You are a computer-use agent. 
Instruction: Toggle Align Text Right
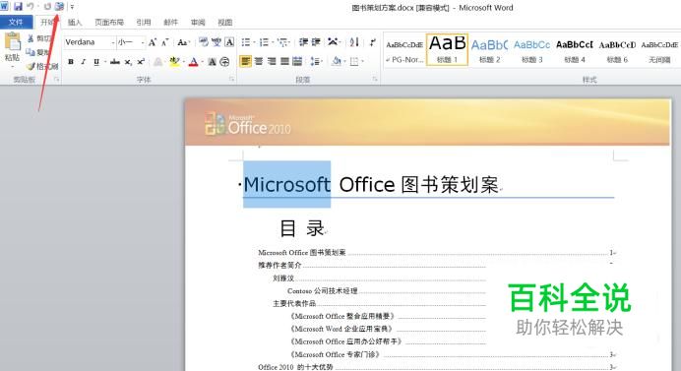click(272, 61)
